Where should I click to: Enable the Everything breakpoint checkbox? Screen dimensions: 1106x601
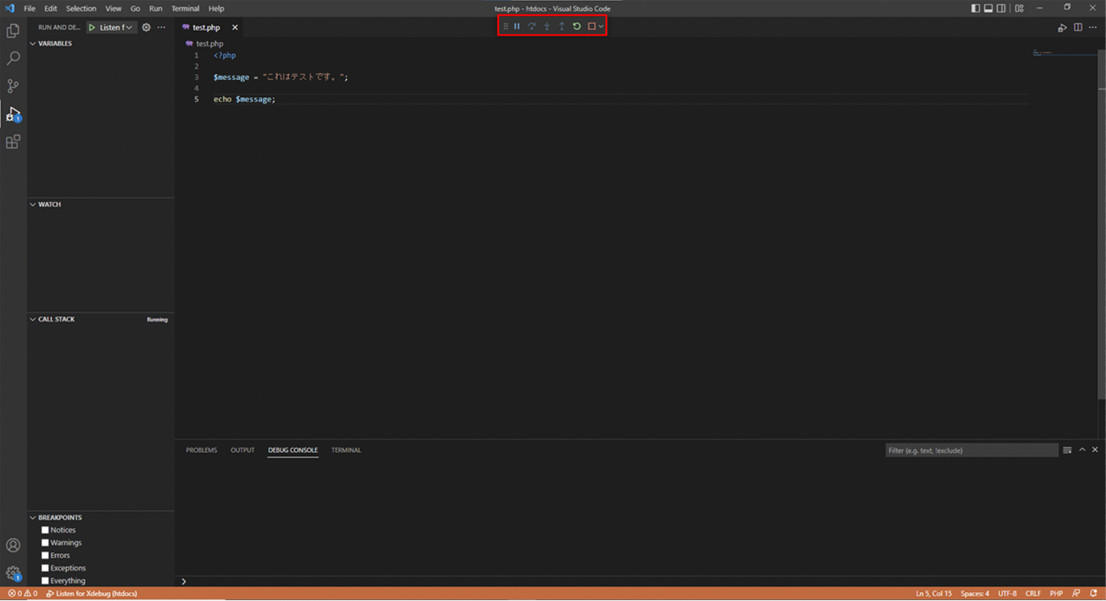point(45,580)
